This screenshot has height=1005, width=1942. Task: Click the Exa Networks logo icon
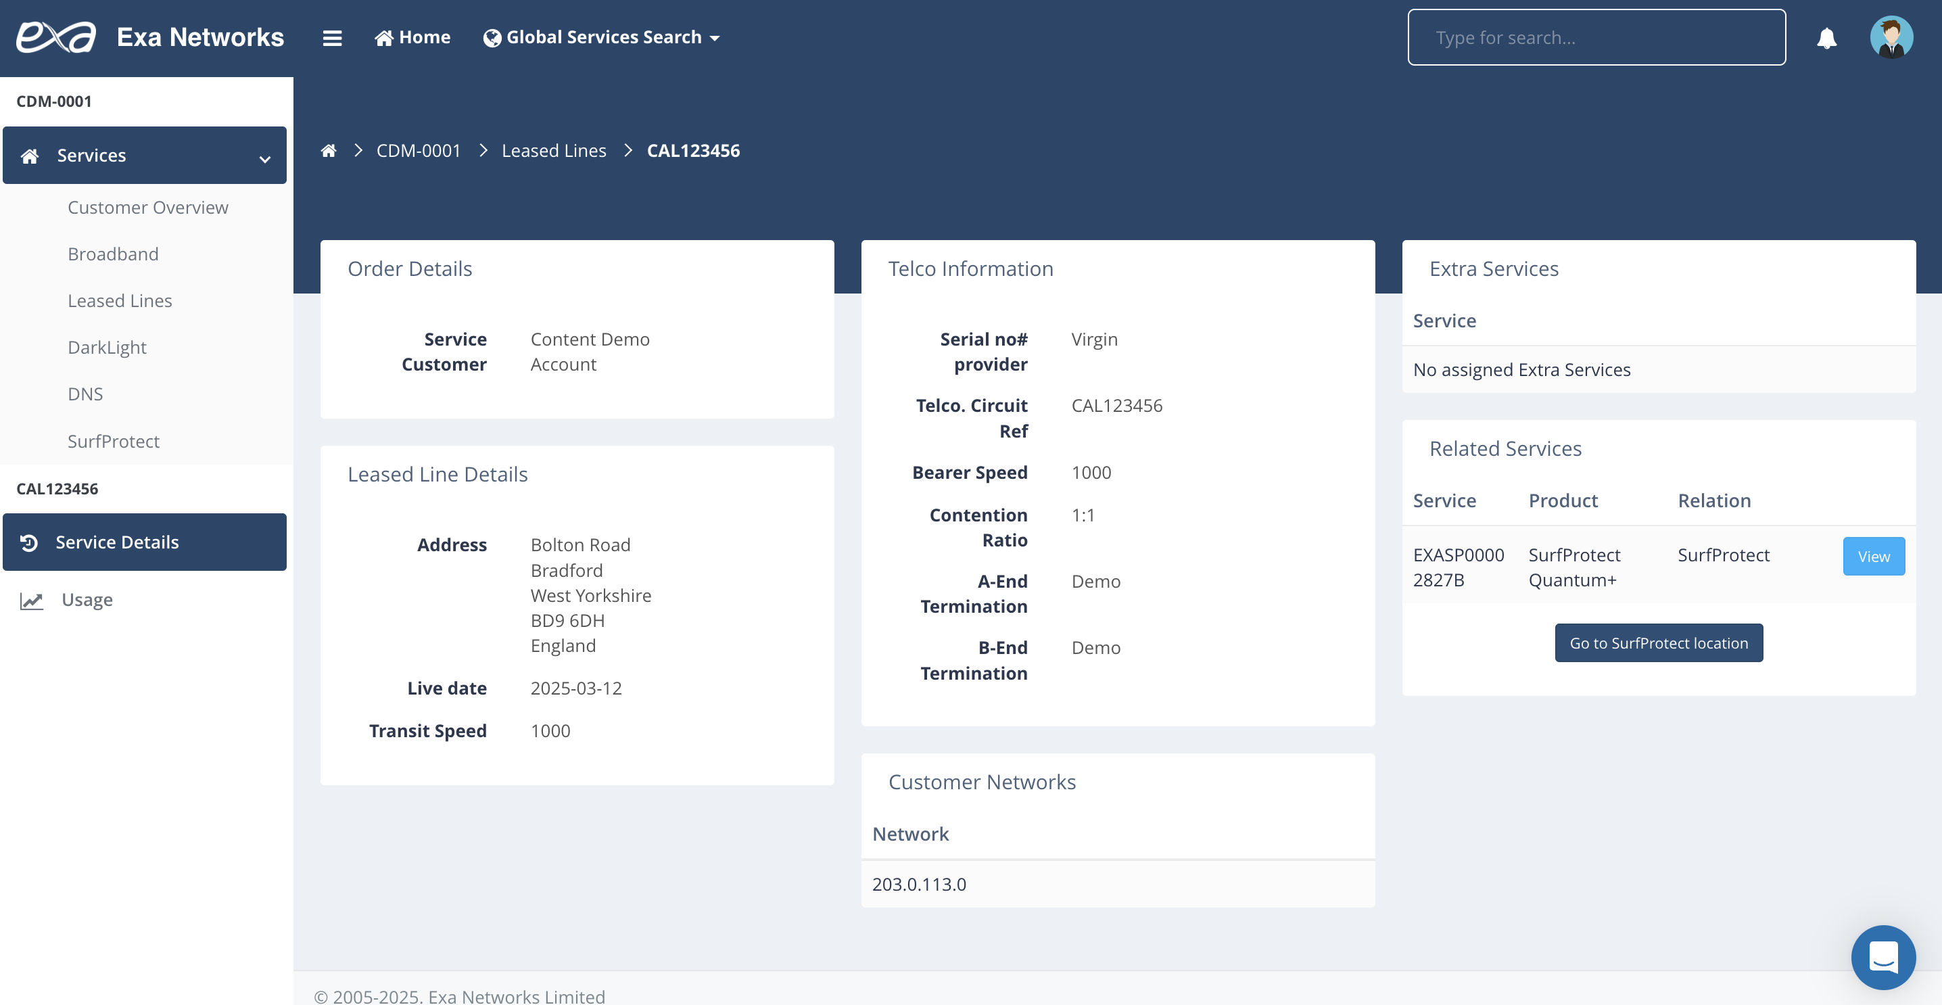pos(57,37)
